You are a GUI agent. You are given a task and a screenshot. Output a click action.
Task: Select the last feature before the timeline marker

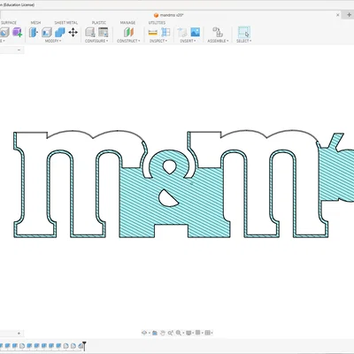(x=81, y=346)
